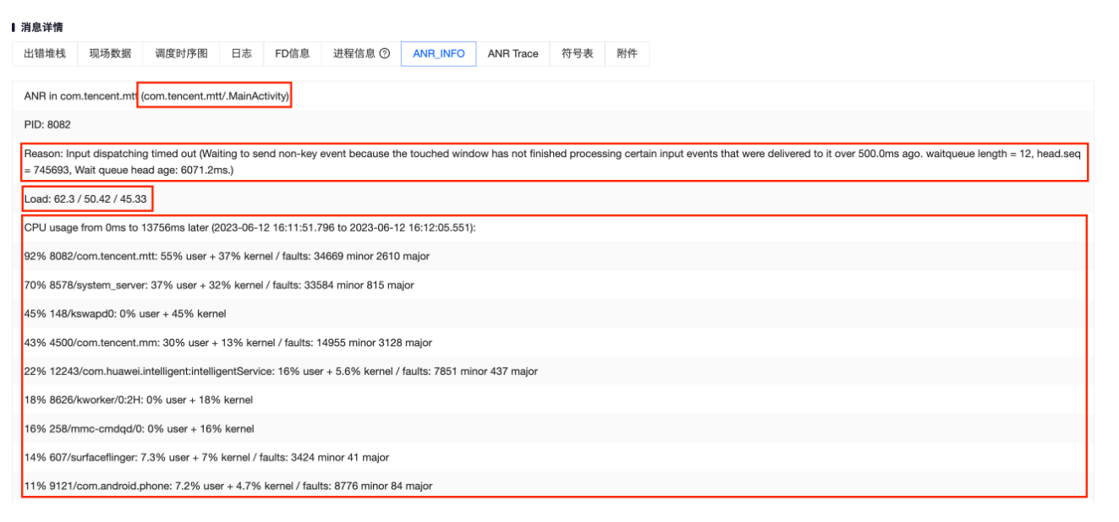
Task: View the FD信息 tab
Action: (292, 53)
